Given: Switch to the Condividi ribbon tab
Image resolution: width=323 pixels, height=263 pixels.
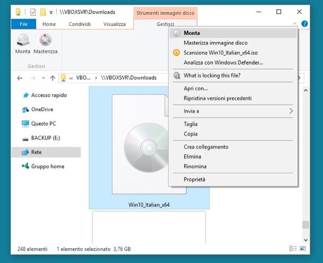Looking at the screenshot, I should coord(79,24).
